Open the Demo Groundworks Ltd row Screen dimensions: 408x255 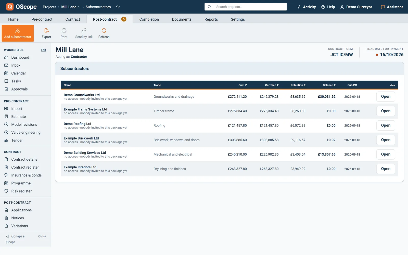(386, 97)
